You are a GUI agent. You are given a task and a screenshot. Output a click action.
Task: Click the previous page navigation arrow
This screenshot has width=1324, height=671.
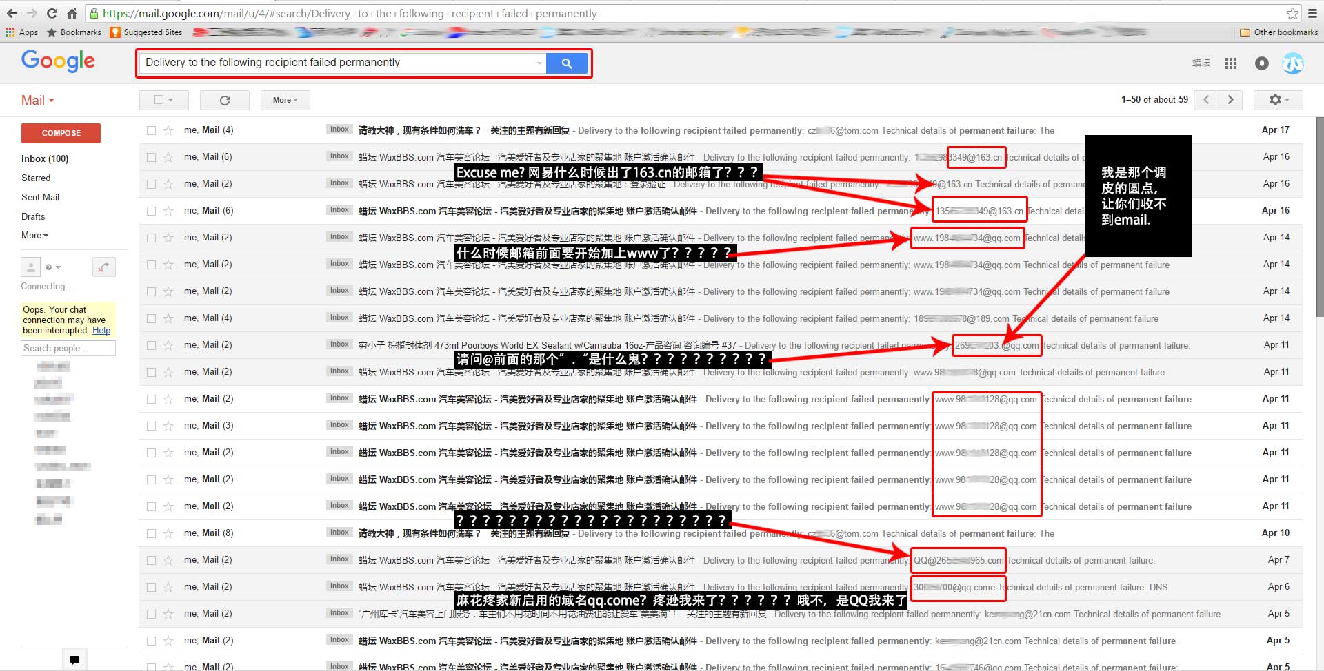pos(1205,100)
